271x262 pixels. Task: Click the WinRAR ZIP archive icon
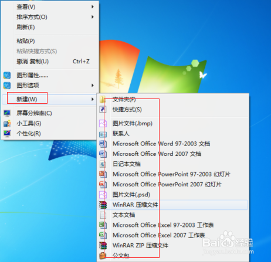tap(103, 246)
